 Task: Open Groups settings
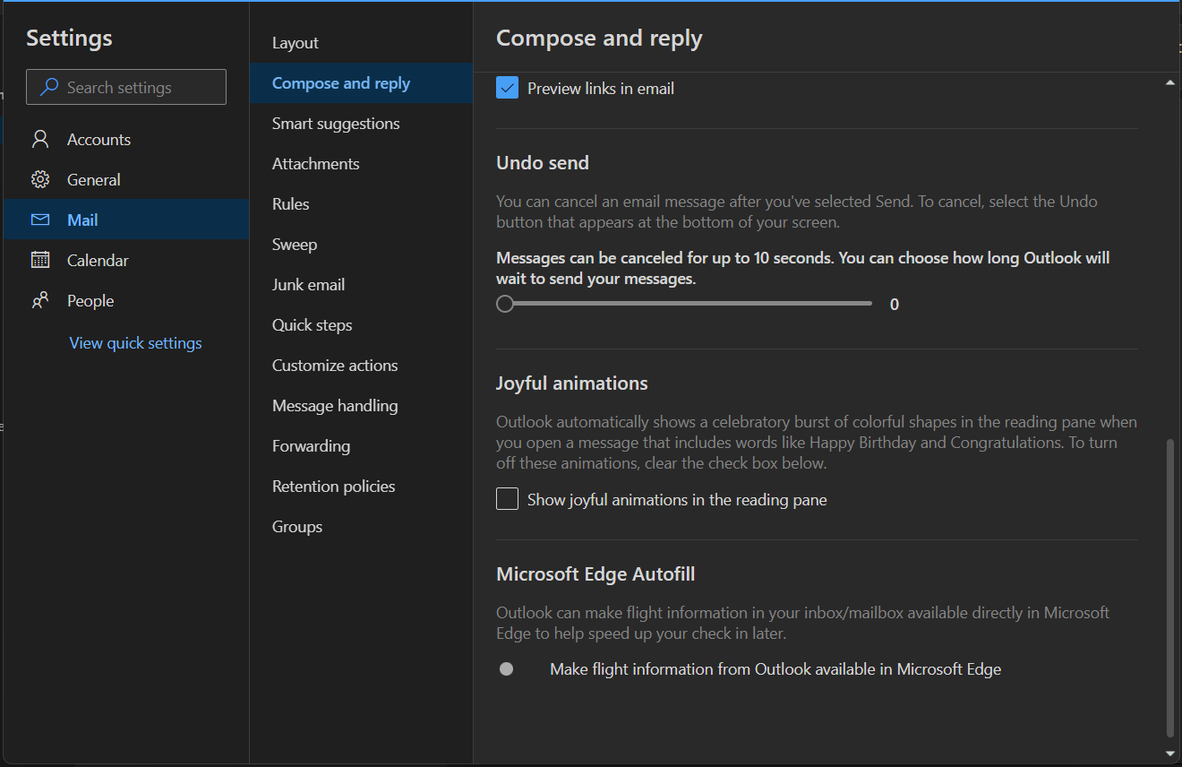(x=361, y=526)
